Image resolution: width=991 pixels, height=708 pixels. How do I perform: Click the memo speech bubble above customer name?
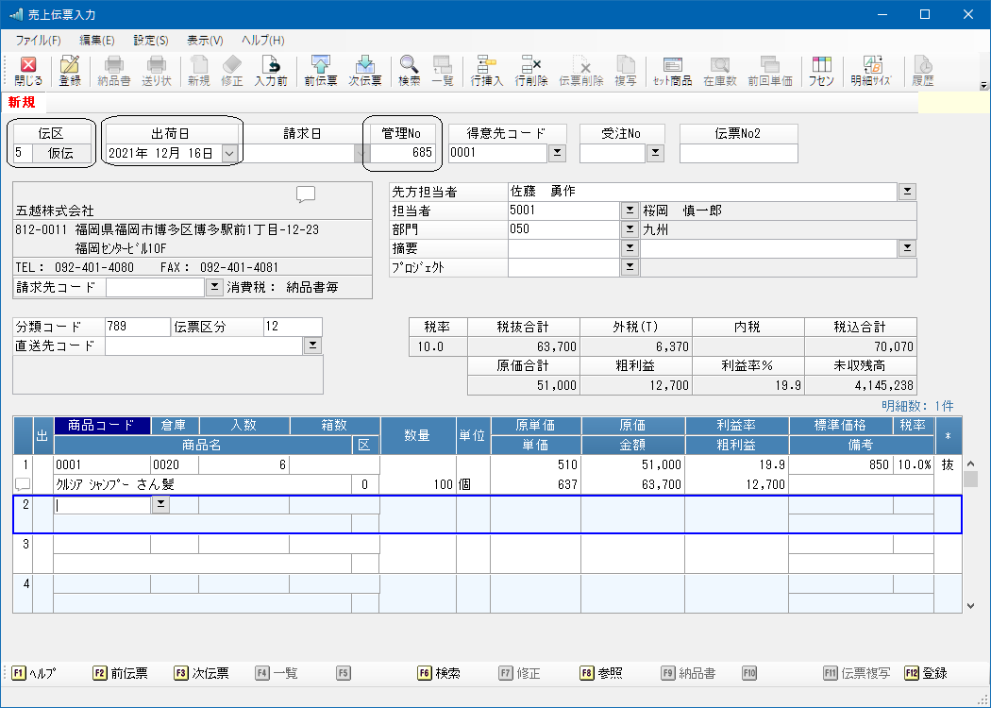pos(305,194)
